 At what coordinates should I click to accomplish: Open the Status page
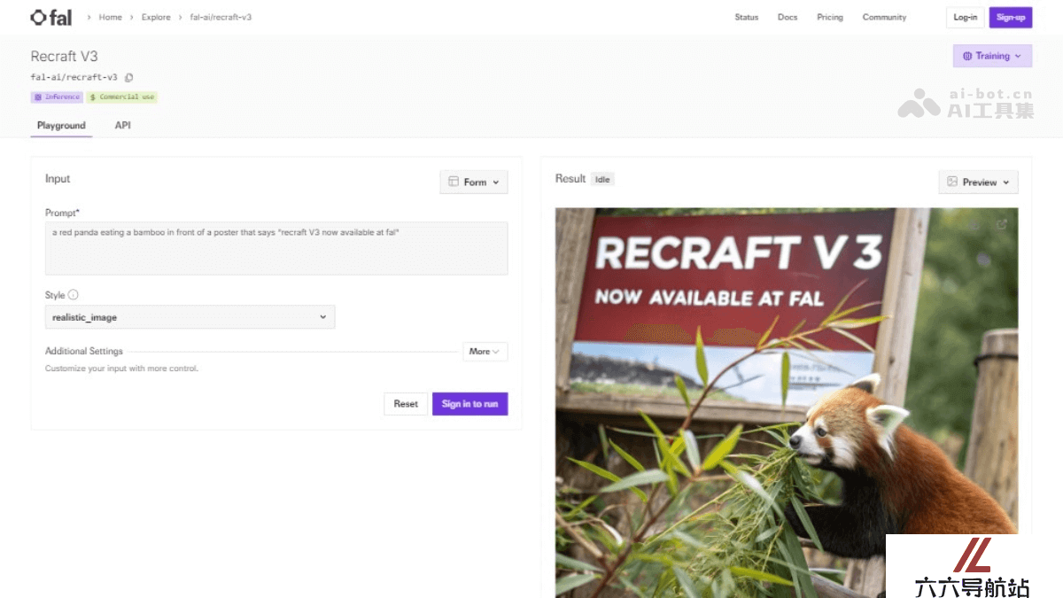(x=747, y=17)
